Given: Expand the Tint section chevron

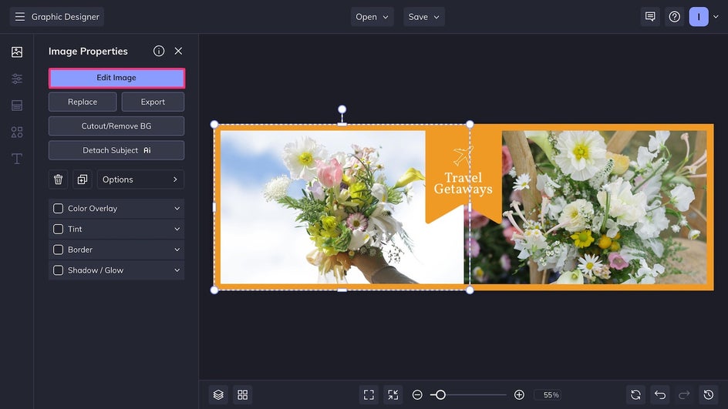Looking at the screenshot, I should point(177,229).
